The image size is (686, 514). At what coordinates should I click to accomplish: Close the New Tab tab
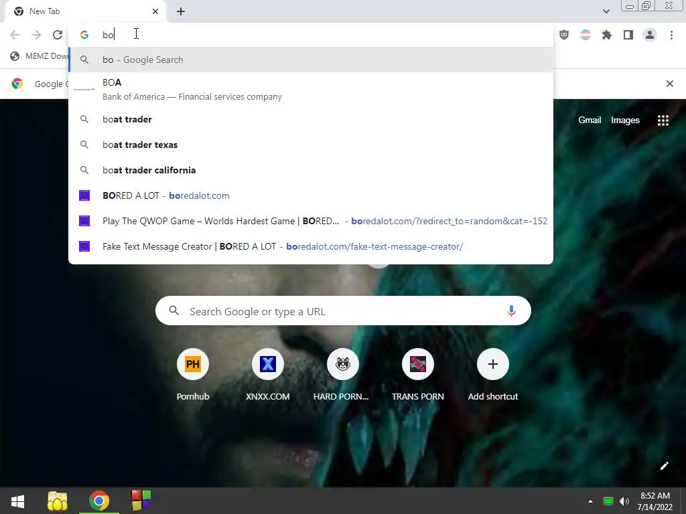[x=155, y=11]
